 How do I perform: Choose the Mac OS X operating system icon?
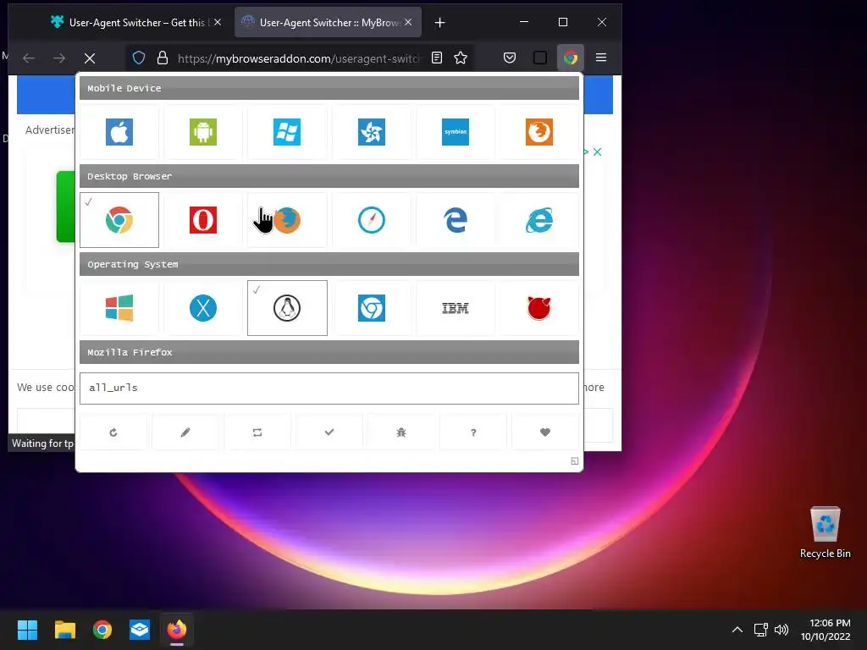[203, 308]
